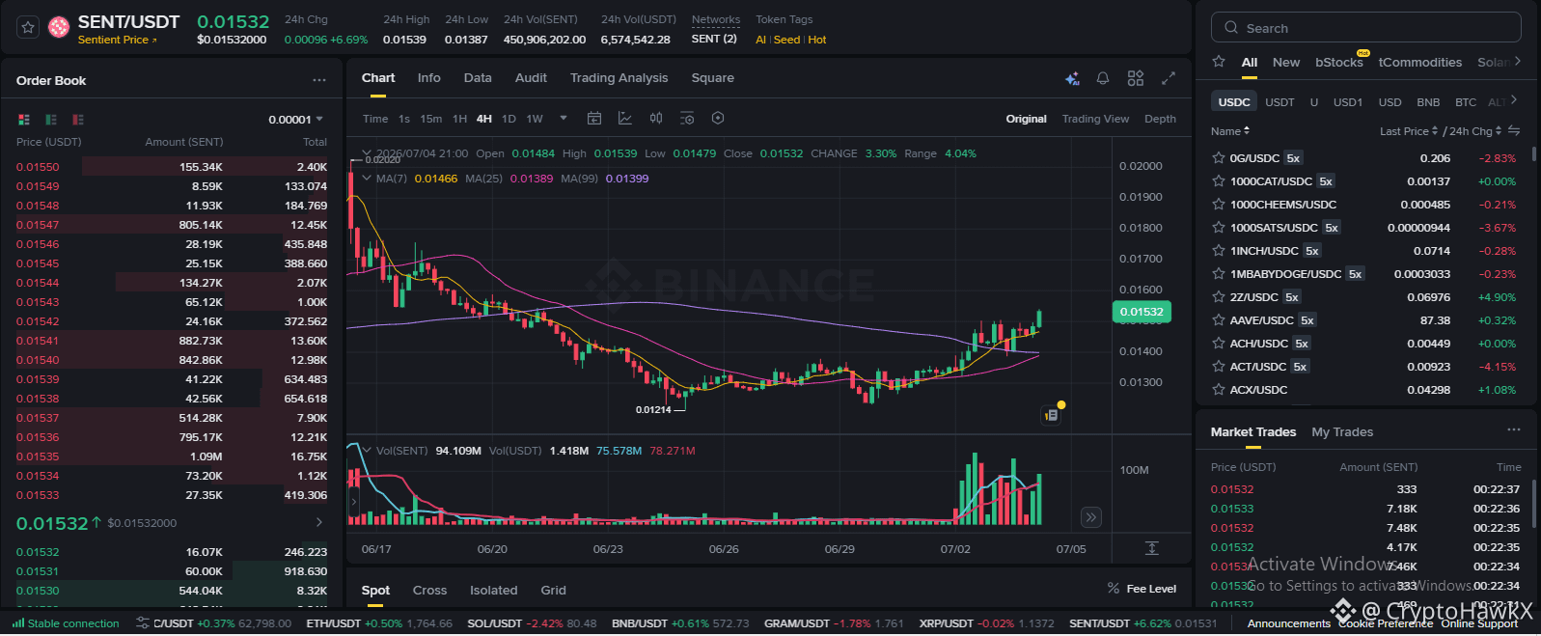Open Networks SENT (2) info
1541x636 pixels.
[714, 39]
